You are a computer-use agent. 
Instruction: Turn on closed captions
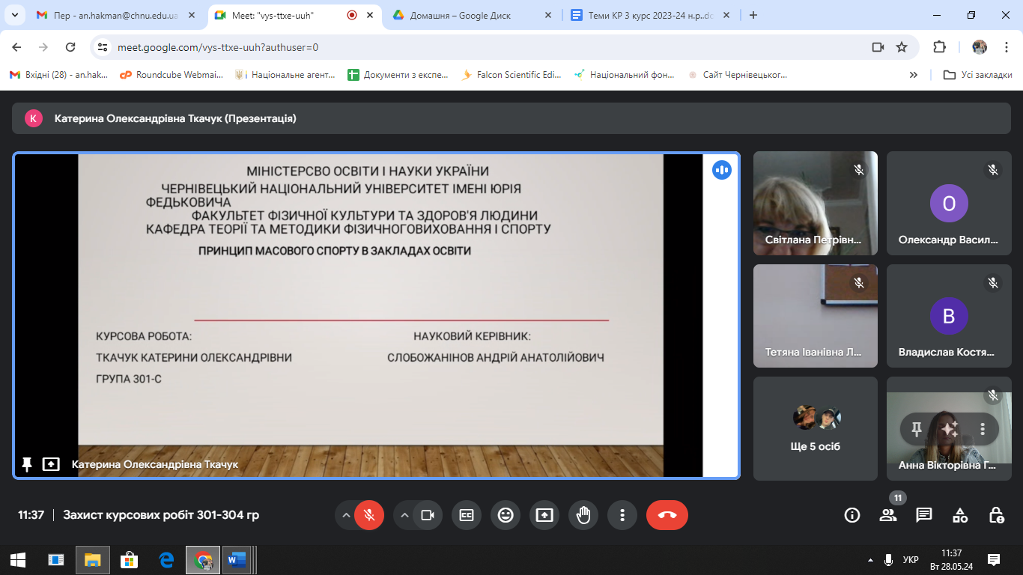pyautogui.click(x=467, y=515)
